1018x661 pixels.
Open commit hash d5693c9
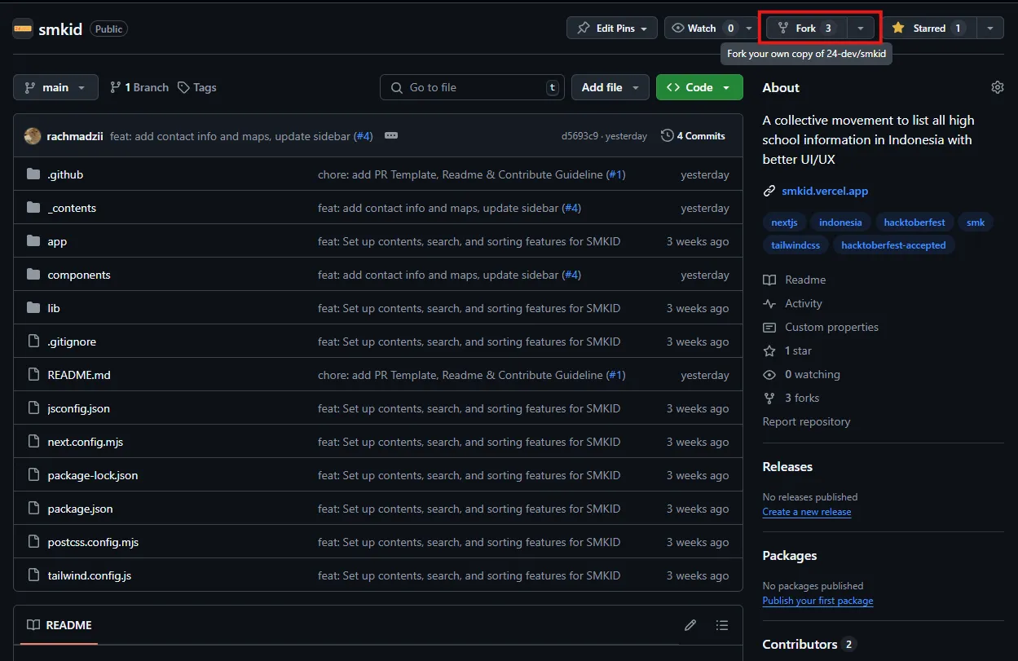580,136
